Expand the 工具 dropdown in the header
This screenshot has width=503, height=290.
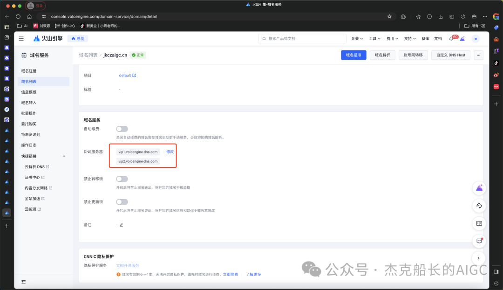(x=374, y=39)
